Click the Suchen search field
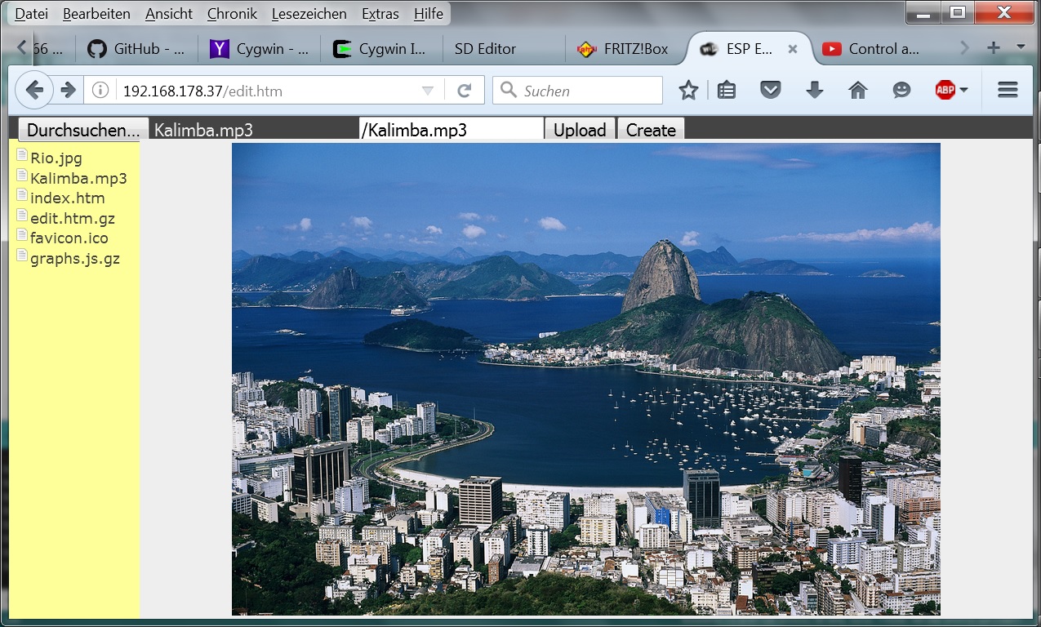Screen dimensions: 1041x627 [x=577, y=90]
